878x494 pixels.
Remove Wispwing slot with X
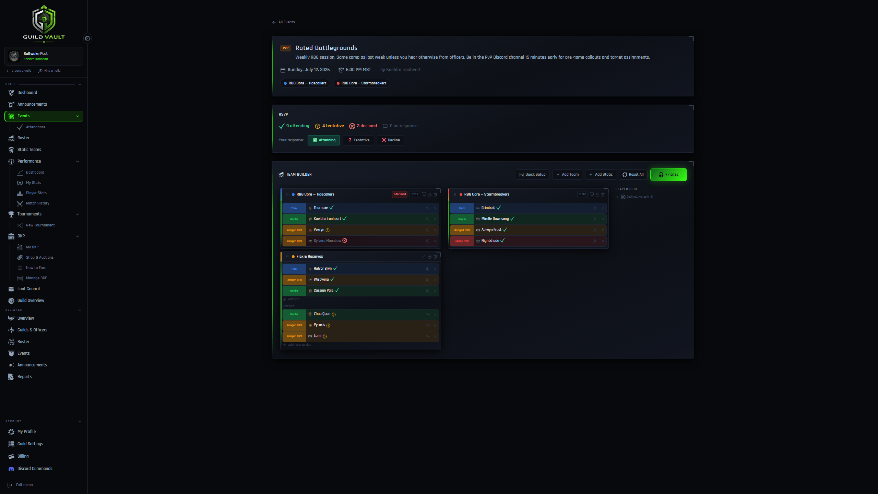point(435,280)
